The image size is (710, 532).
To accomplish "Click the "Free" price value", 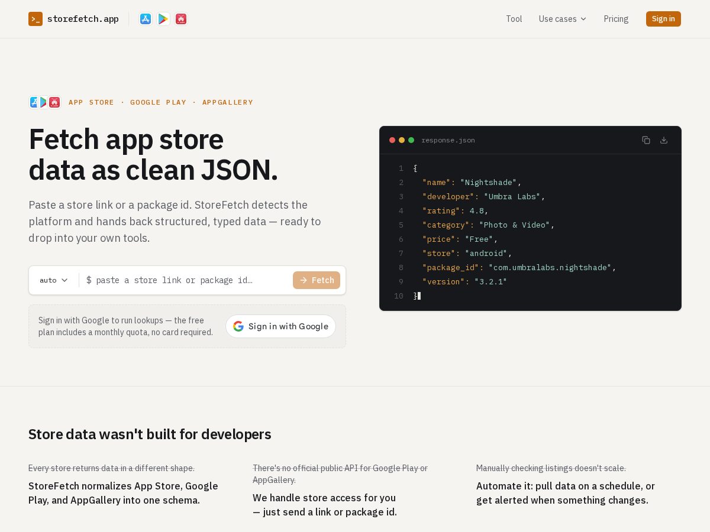I will click(479, 239).
